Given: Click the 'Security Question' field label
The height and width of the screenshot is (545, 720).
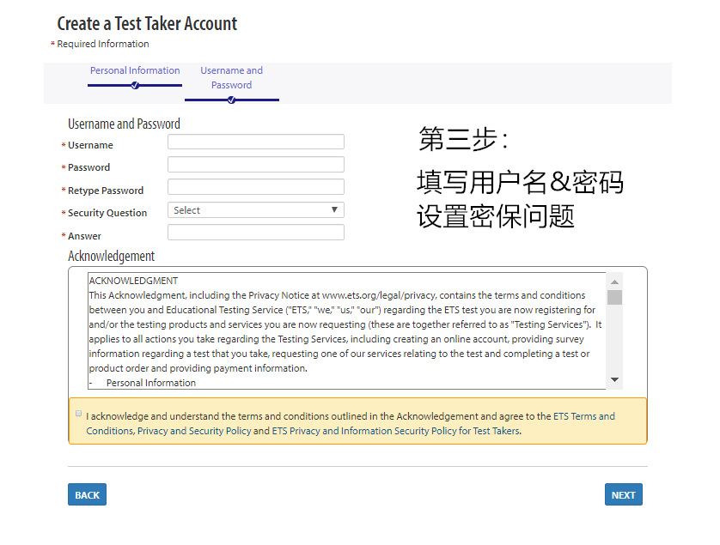Looking at the screenshot, I should (107, 213).
